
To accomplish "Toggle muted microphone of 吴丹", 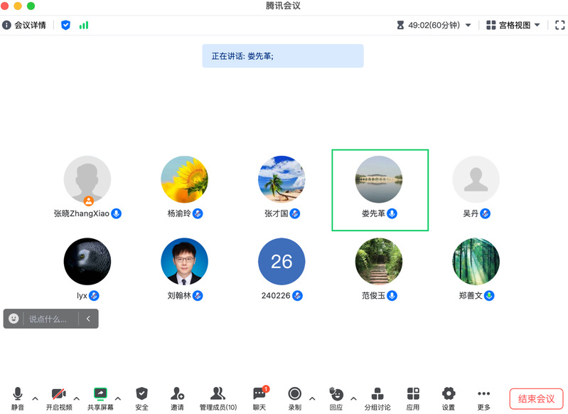I will [x=485, y=213].
